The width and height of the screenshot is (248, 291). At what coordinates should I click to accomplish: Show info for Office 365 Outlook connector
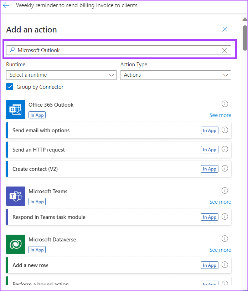coord(225,104)
